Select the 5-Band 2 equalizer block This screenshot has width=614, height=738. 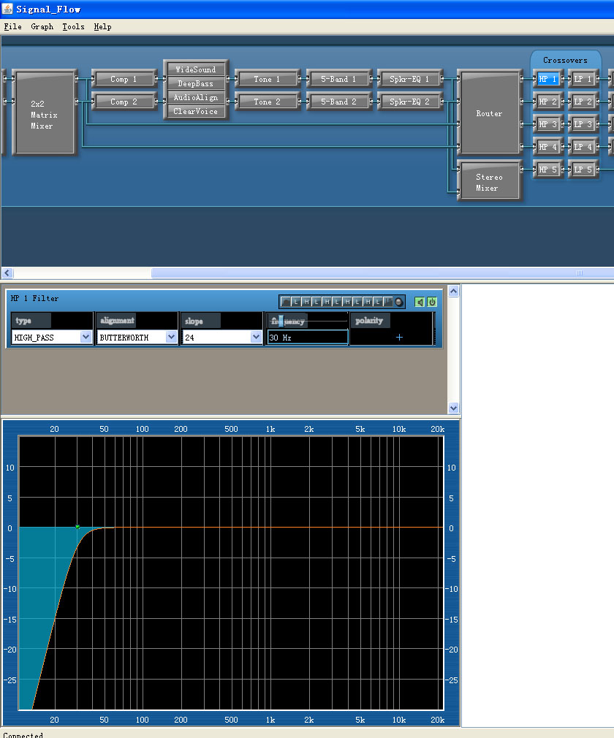pyautogui.click(x=338, y=102)
